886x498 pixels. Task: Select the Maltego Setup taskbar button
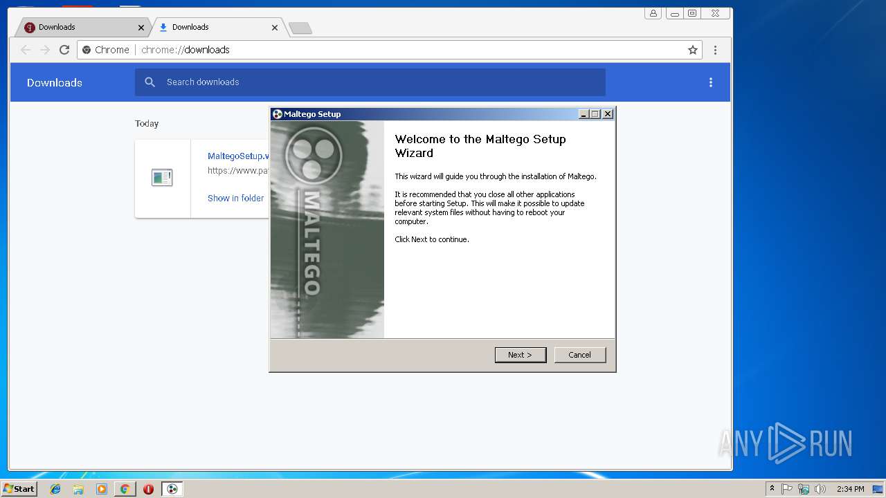pyautogui.click(x=172, y=489)
